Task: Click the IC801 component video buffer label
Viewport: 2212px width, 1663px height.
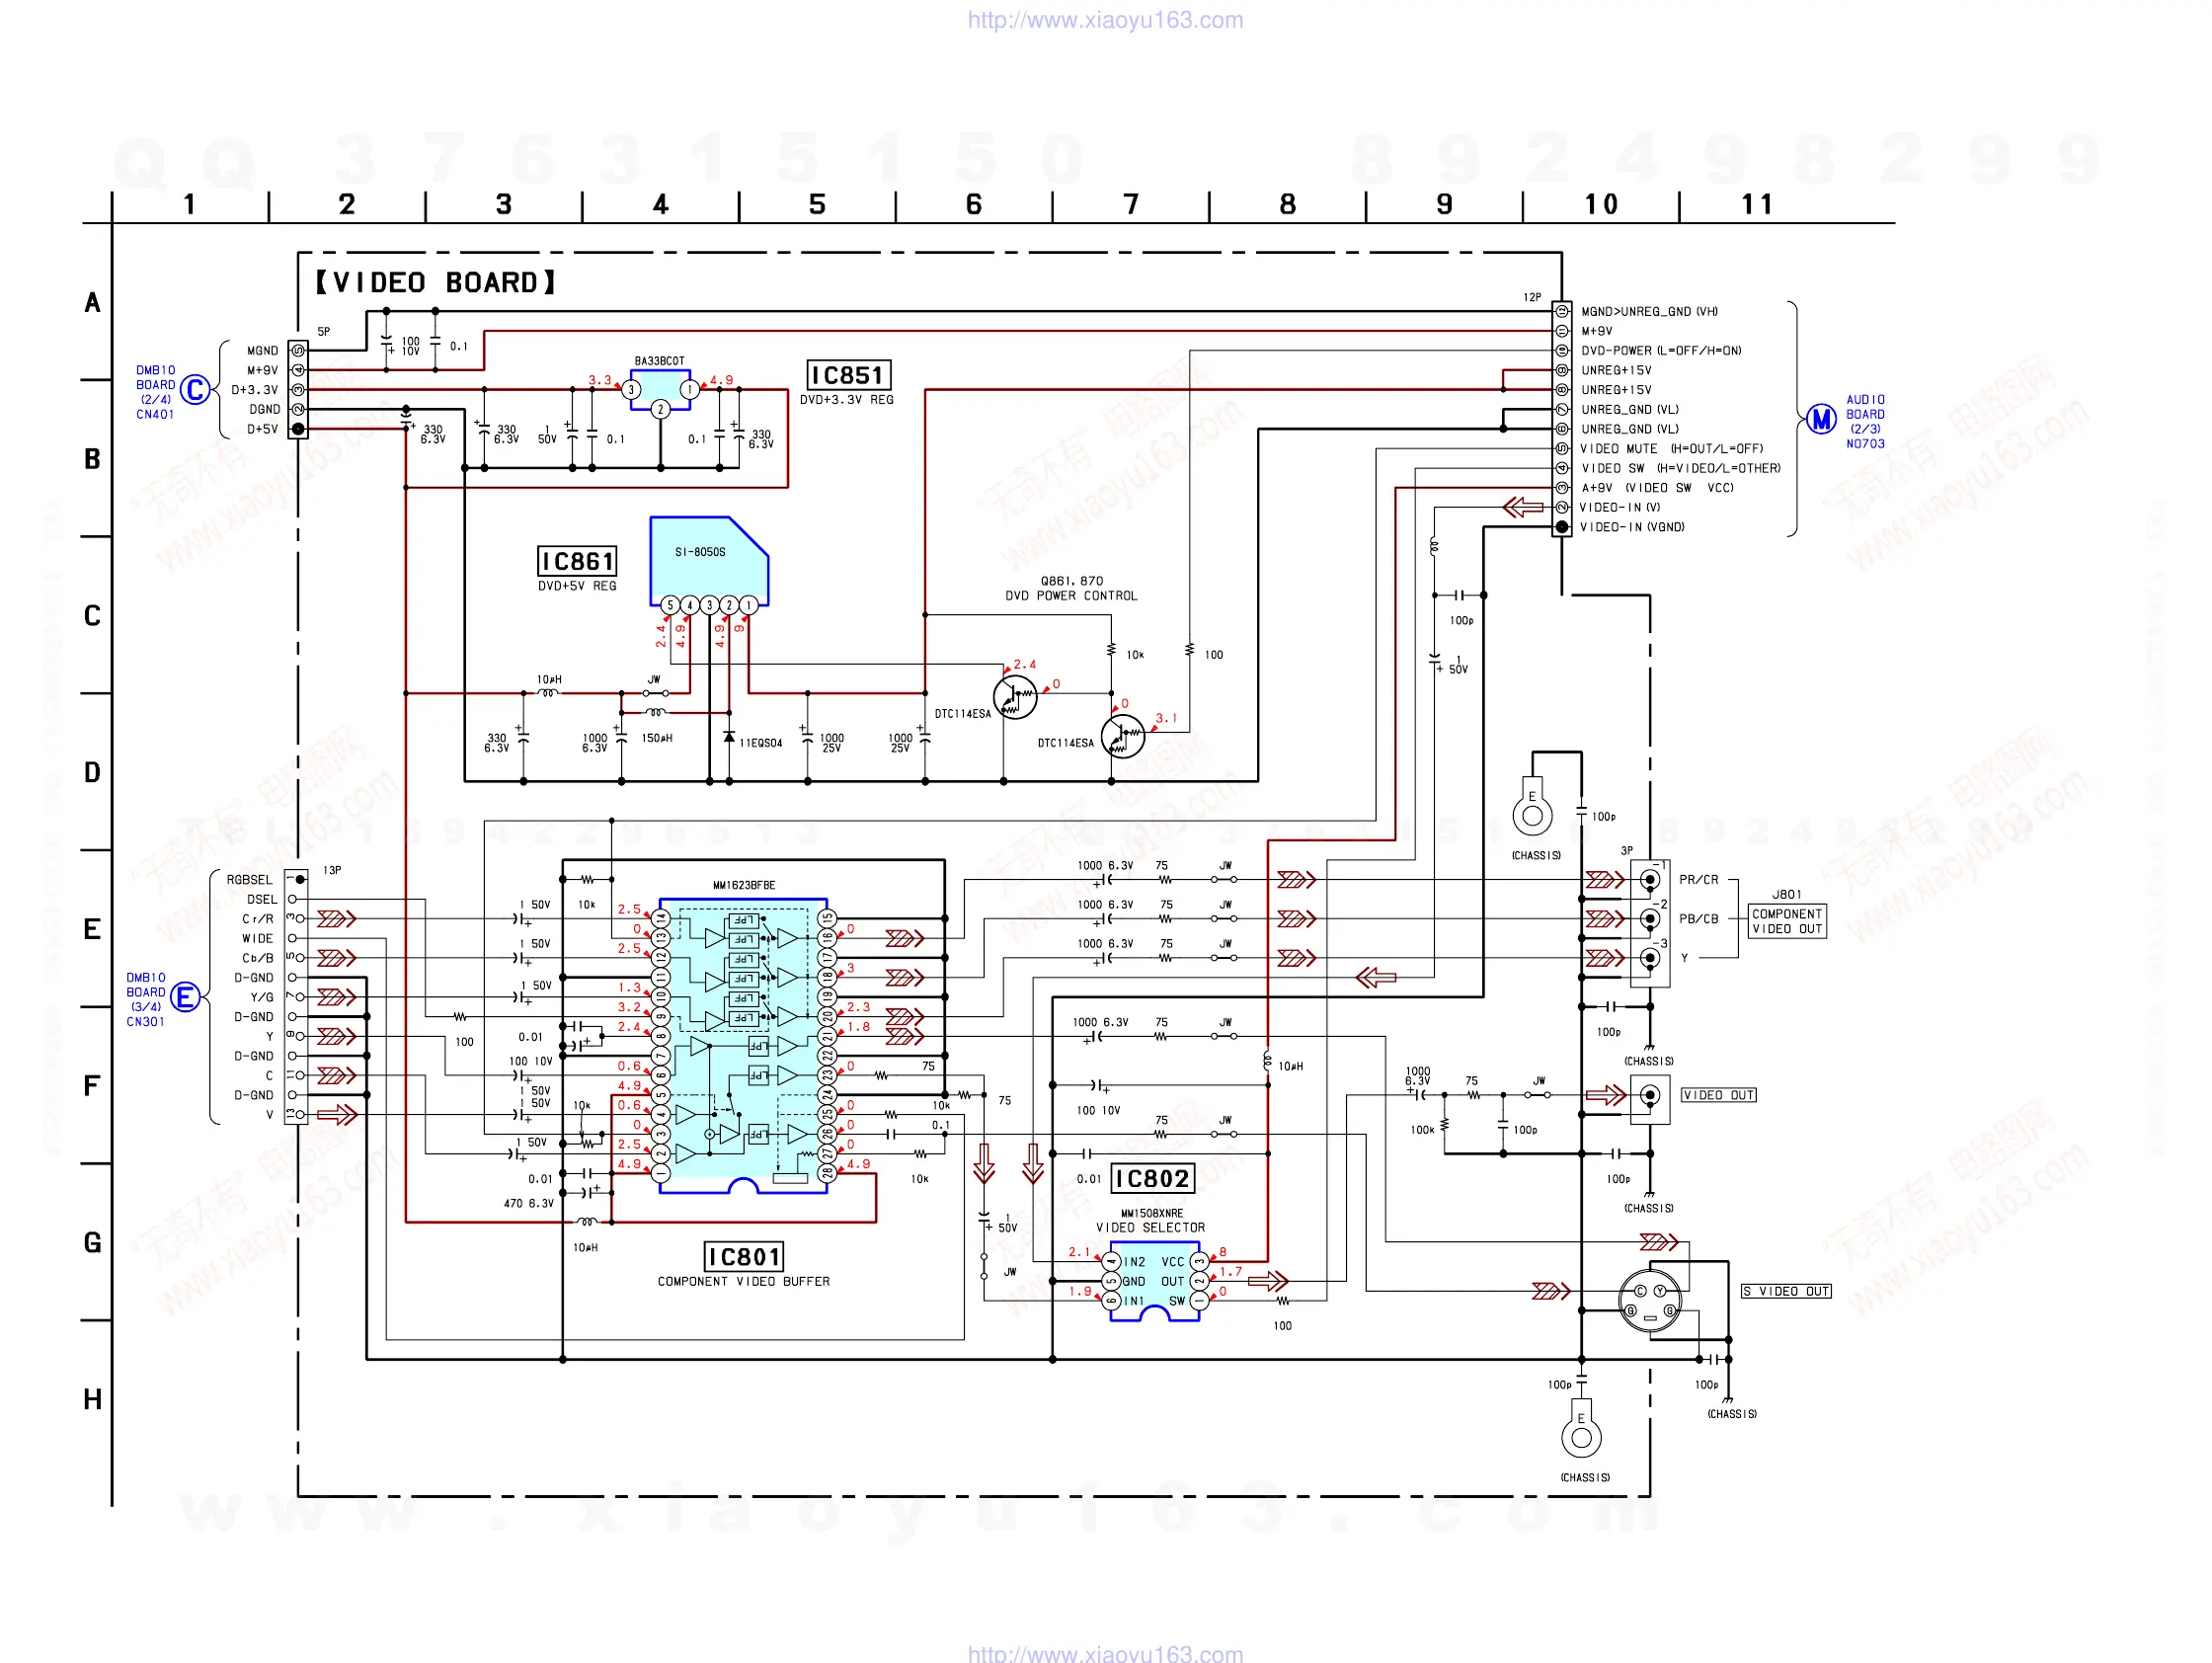Action: 744,1256
